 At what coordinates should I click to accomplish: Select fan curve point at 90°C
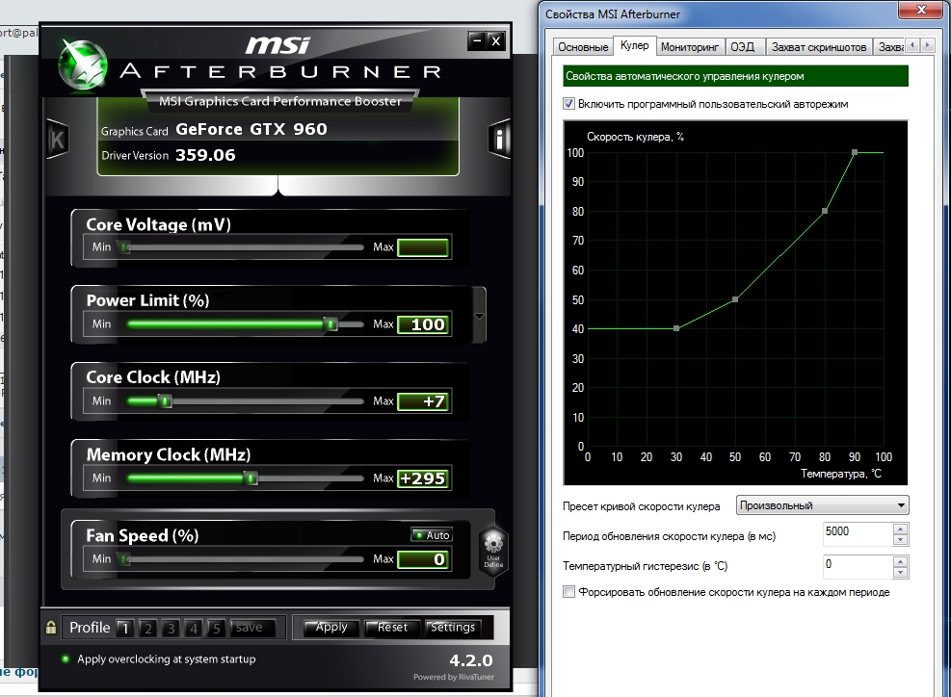[x=855, y=152]
